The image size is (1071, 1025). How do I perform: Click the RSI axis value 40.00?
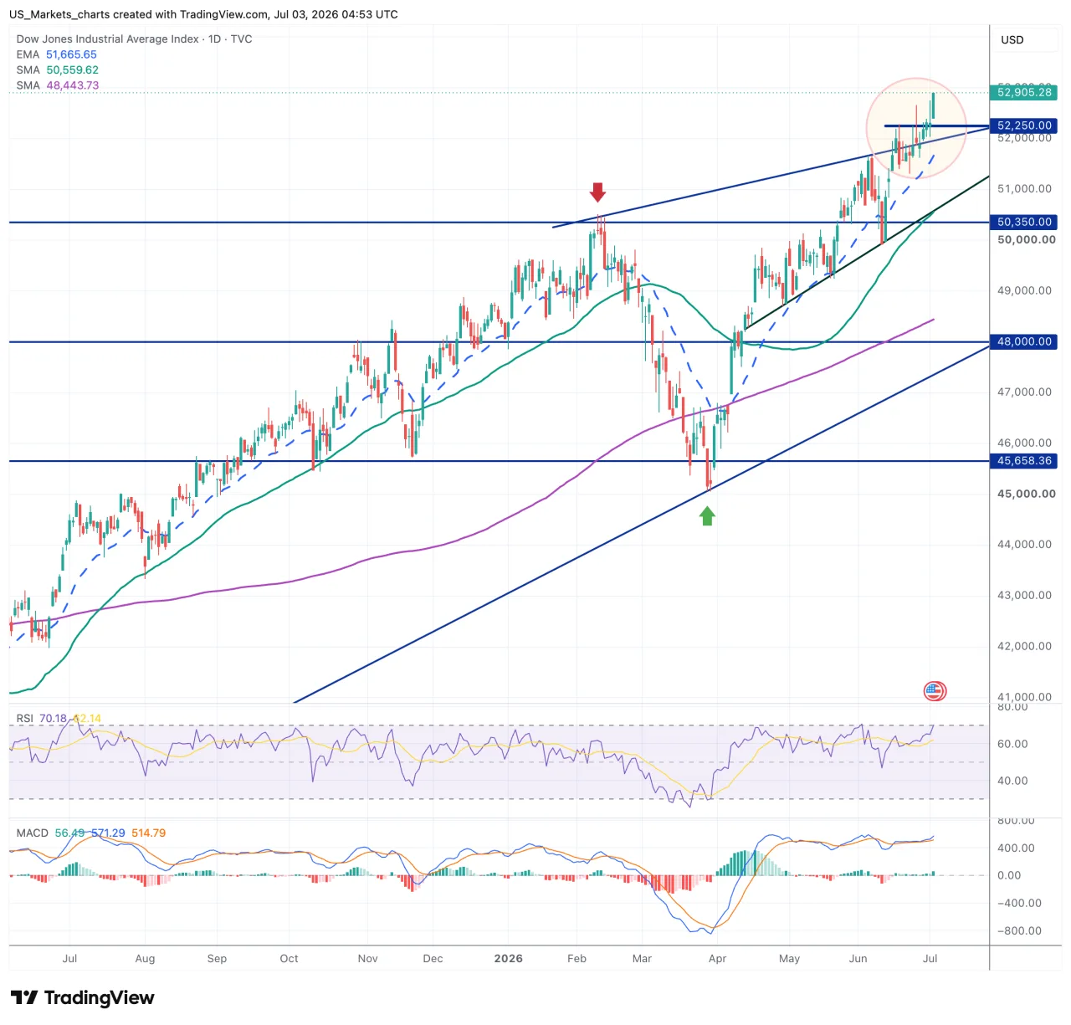pyautogui.click(x=1012, y=781)
